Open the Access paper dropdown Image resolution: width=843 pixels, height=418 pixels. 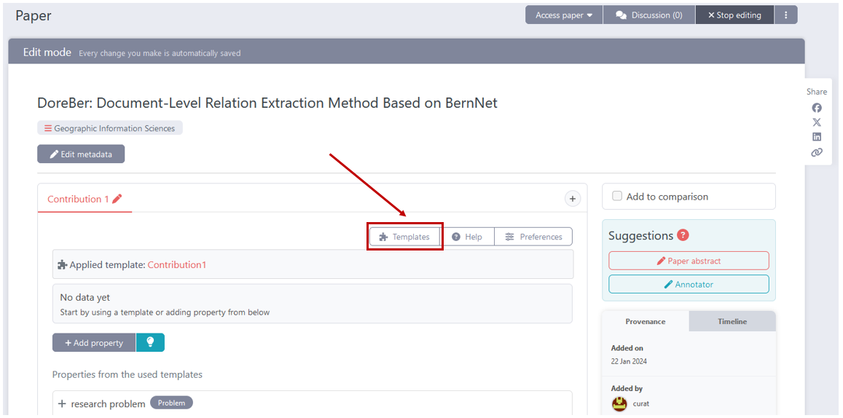tap(564, 15)
